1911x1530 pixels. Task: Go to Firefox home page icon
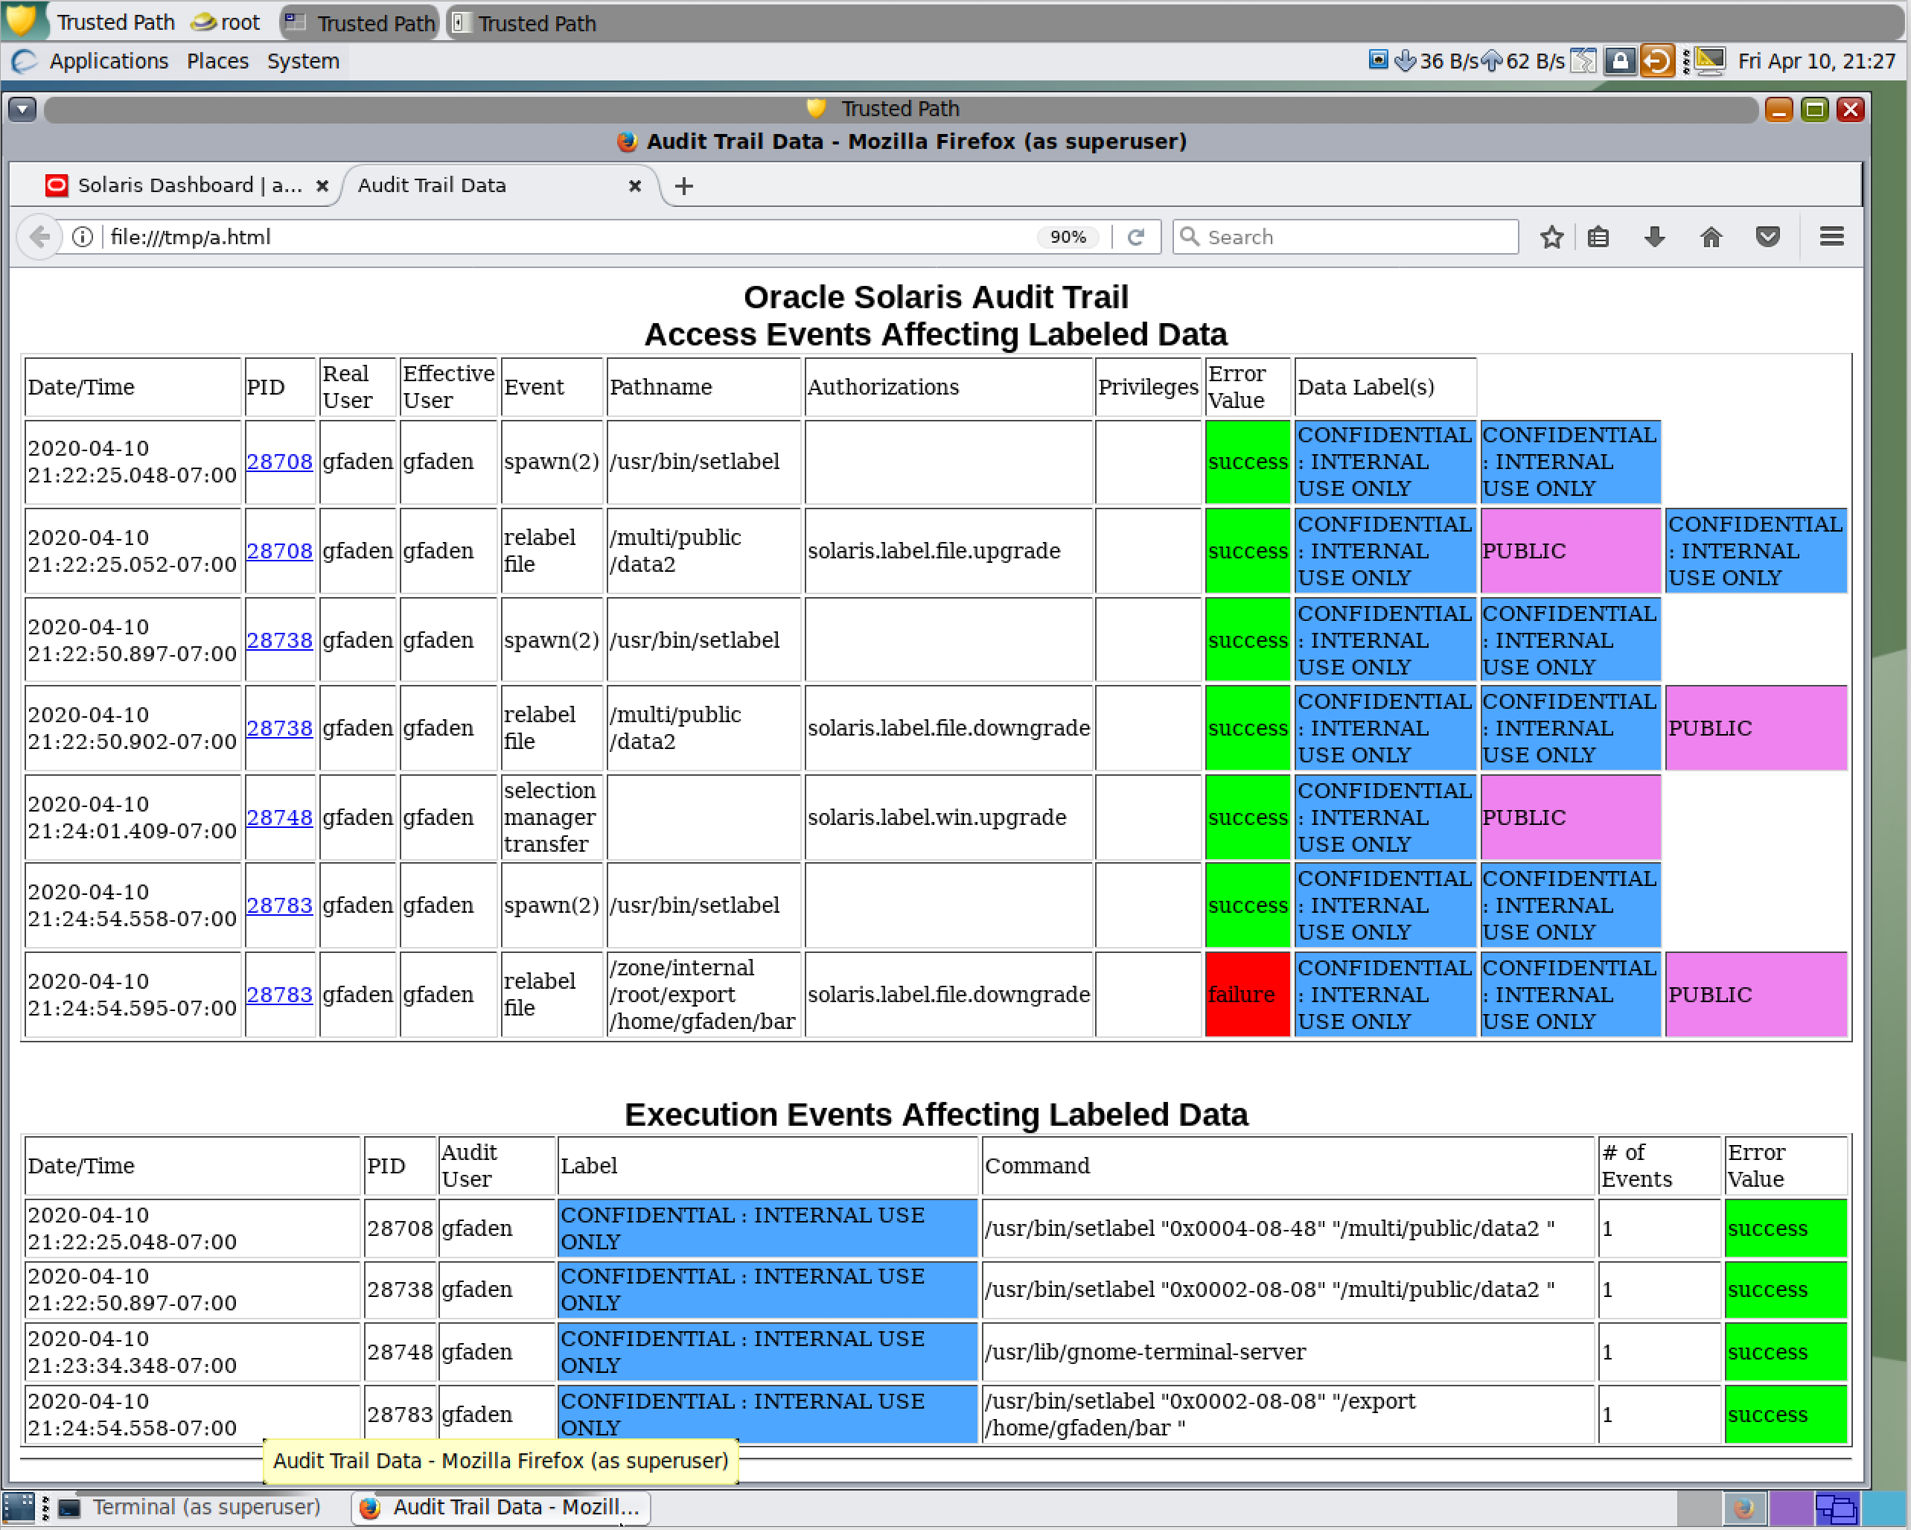click(x=1711, y=237)
